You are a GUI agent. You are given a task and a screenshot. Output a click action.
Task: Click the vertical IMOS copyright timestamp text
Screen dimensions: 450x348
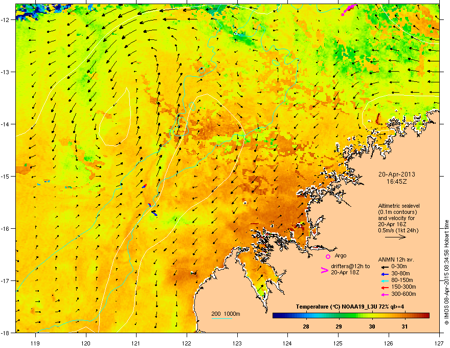click(446, 272)
